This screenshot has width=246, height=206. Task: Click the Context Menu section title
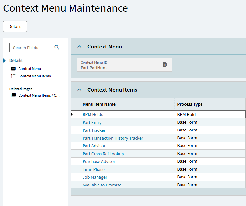(105, 47)
